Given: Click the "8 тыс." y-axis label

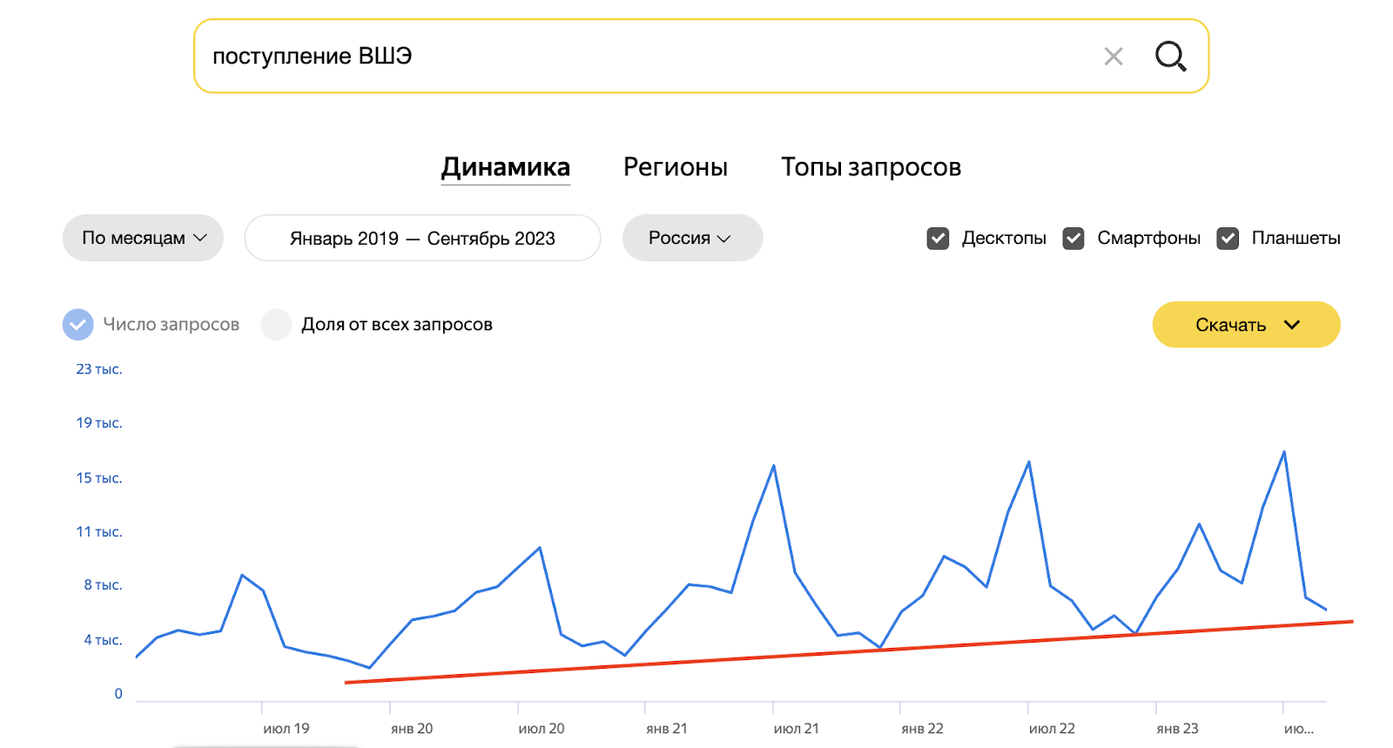Looking at the screenshot, I should pyautogui.click(x=103, y=585).
